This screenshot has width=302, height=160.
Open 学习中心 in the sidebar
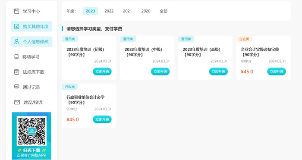tap(31, 11)
